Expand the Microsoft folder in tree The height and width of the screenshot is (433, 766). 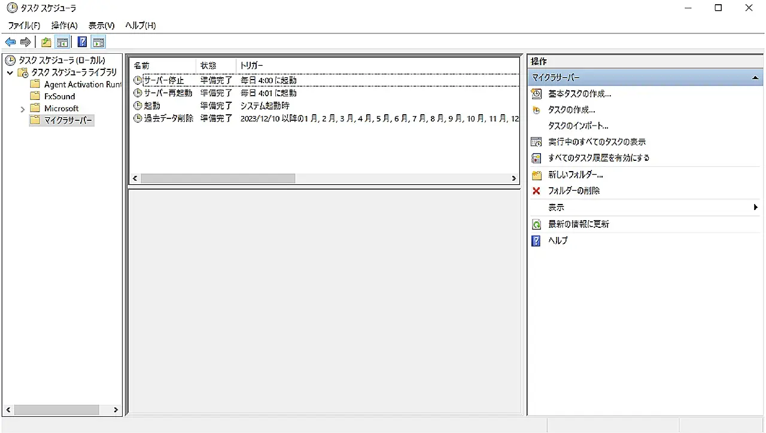(x=23, y=109)
